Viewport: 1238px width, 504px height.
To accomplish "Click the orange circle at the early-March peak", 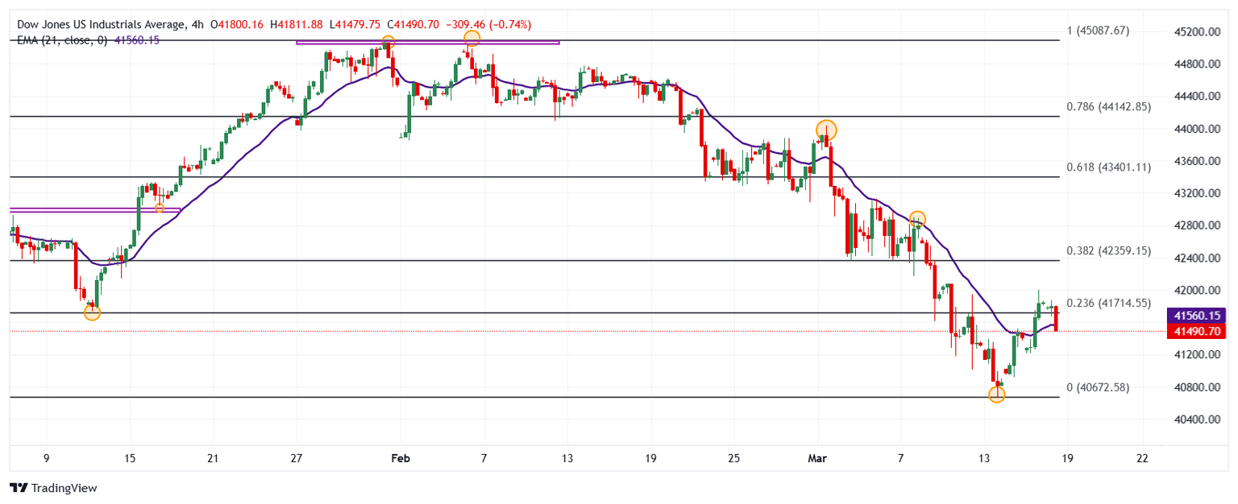I will pyautogui.click(x=826, y=129).
